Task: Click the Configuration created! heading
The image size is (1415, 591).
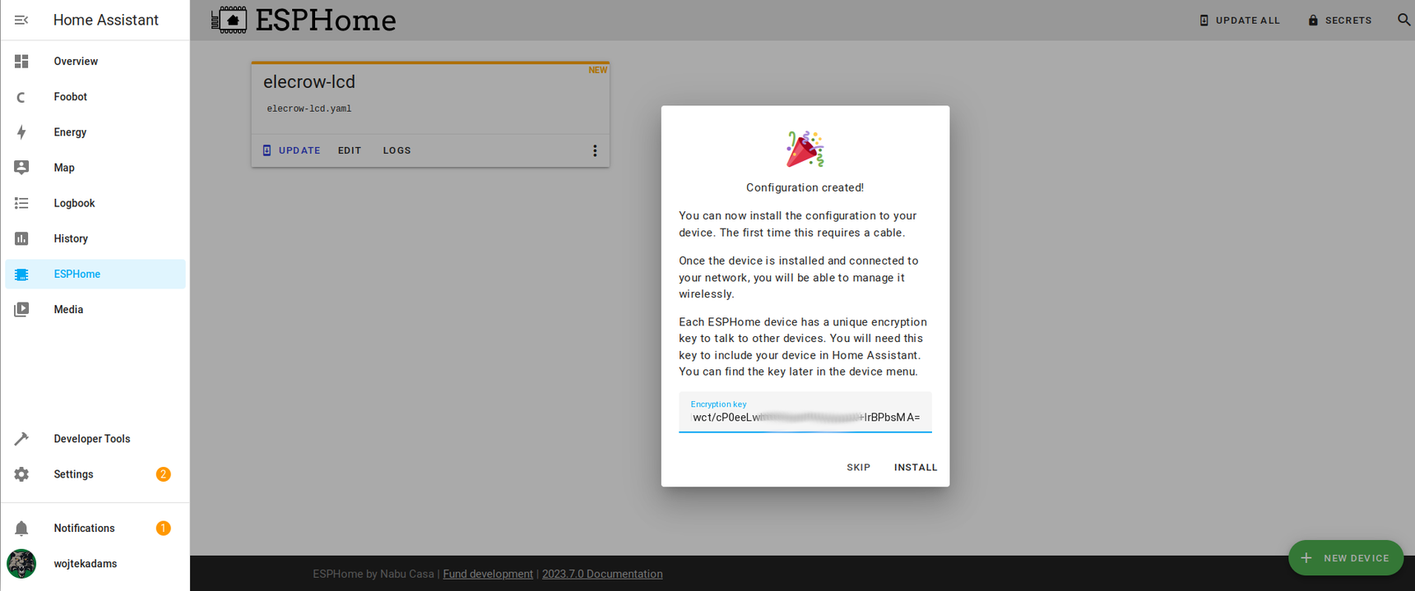Action: pyautogui.click(x=805, y=187)
